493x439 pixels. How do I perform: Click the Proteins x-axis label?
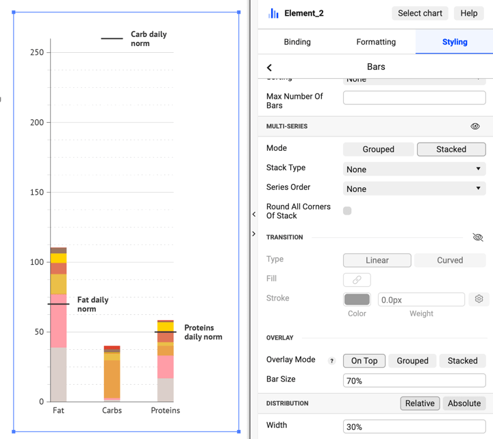point(166,410)
